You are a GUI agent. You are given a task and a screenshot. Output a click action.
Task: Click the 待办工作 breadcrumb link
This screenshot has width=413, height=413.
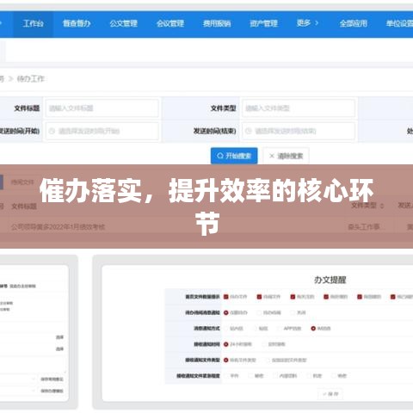point(31,78)
